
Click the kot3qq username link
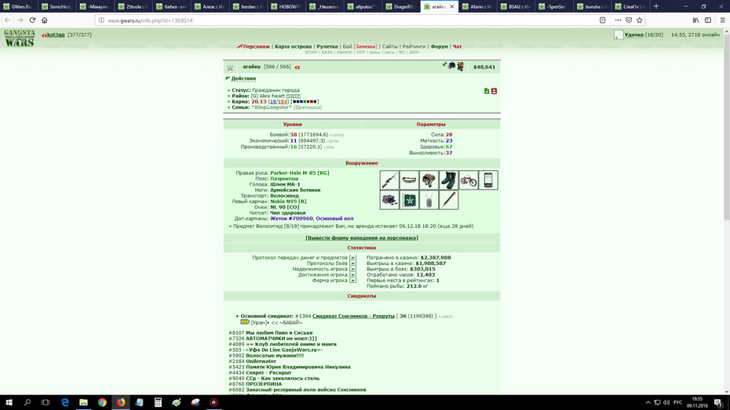click(56, 34)
